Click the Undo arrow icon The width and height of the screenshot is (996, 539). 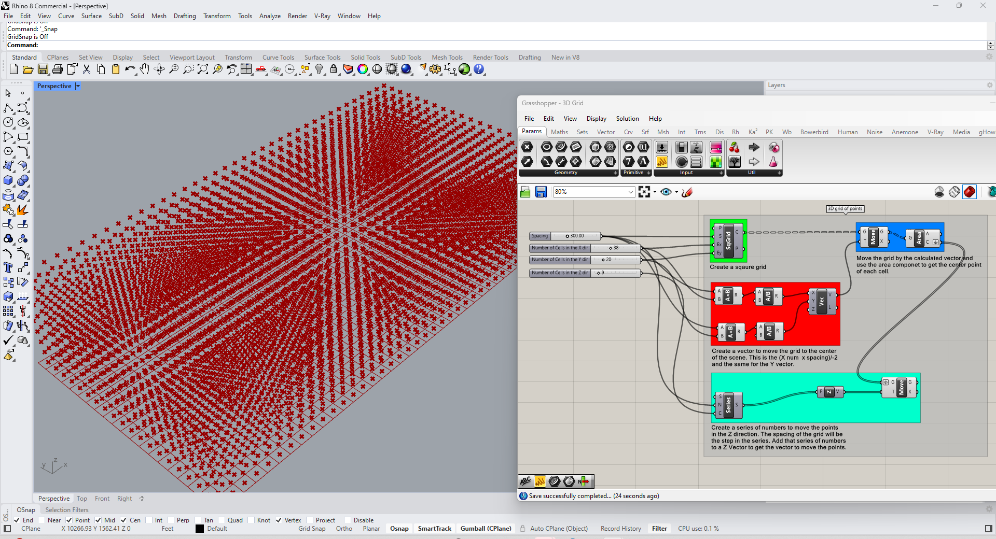(130, 69)
